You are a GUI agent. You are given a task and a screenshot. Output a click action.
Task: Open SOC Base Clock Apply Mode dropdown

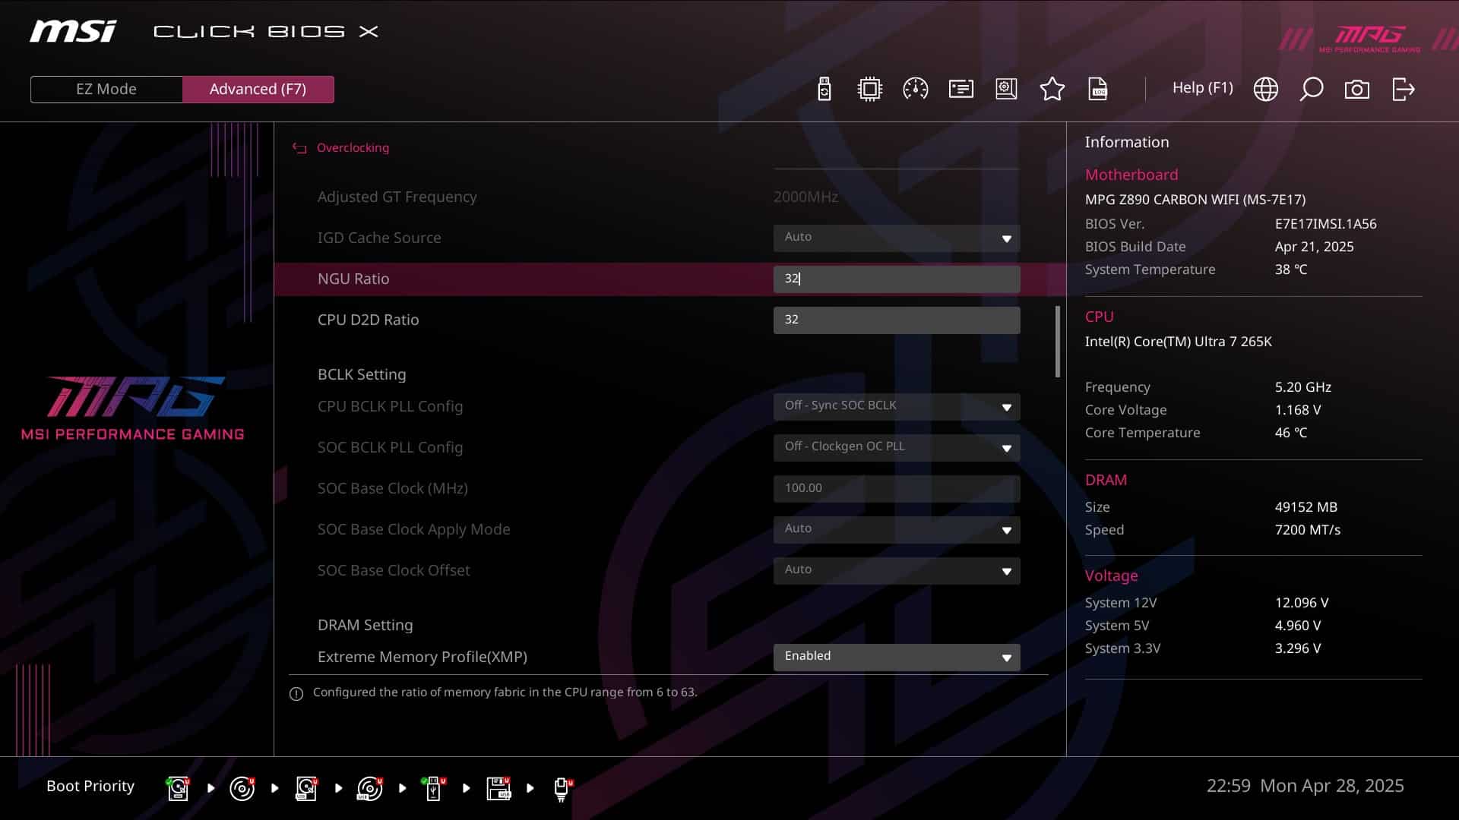click(897, 529)
